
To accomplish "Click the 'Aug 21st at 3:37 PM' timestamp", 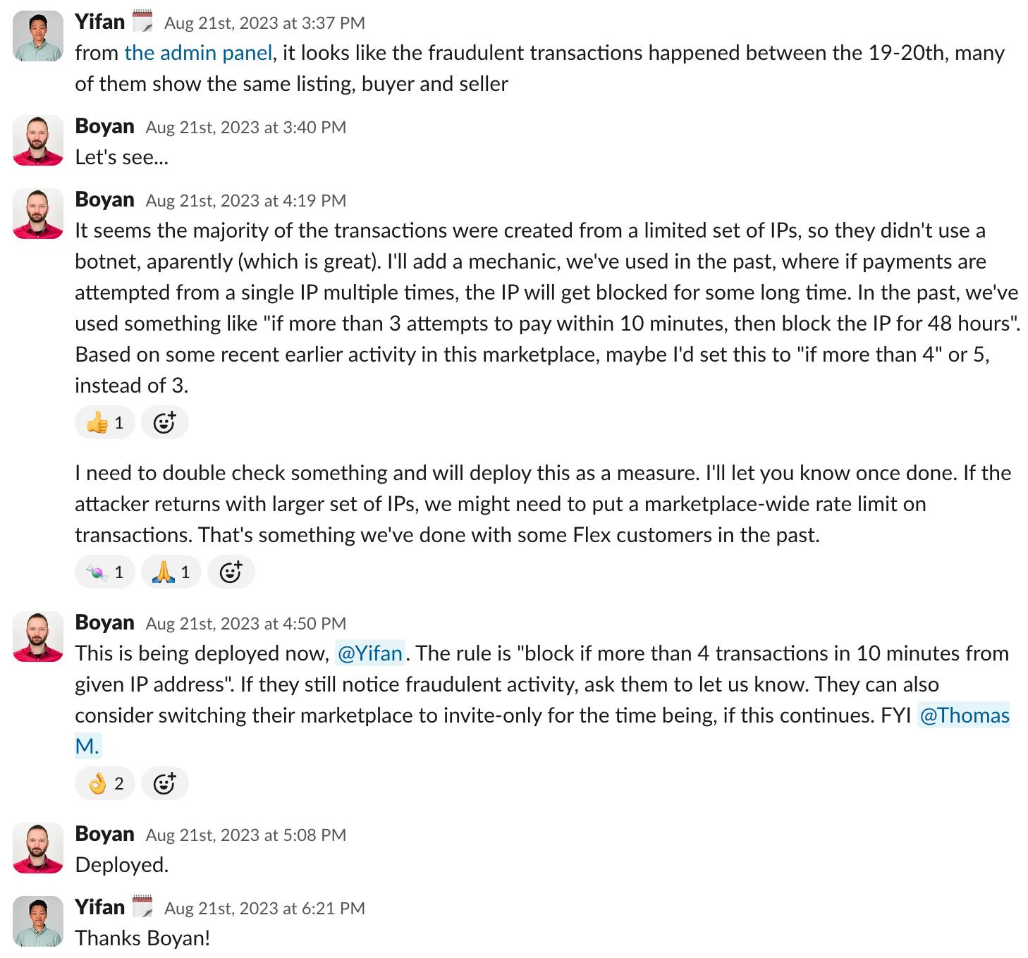I will coord(264,23).
